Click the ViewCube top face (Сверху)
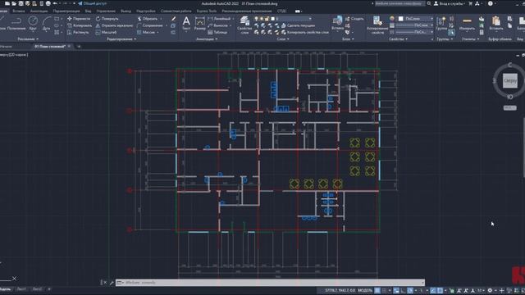Image resolution: width=525 pixels, height=295 pixels. (x=509, y=81)
